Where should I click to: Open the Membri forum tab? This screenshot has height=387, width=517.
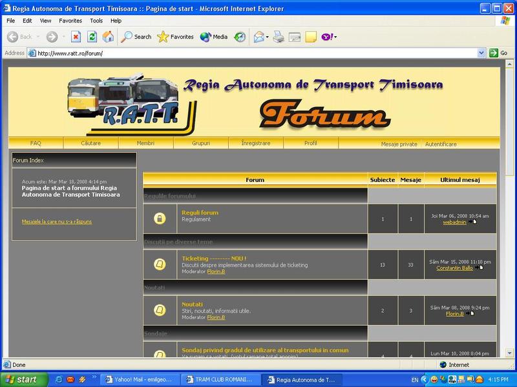145,143
